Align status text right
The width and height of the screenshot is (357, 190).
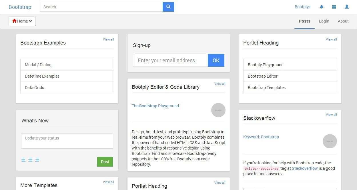37,159
